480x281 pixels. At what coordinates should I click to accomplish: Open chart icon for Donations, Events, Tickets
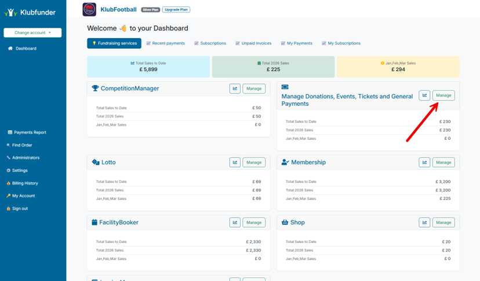coord(424,95)
